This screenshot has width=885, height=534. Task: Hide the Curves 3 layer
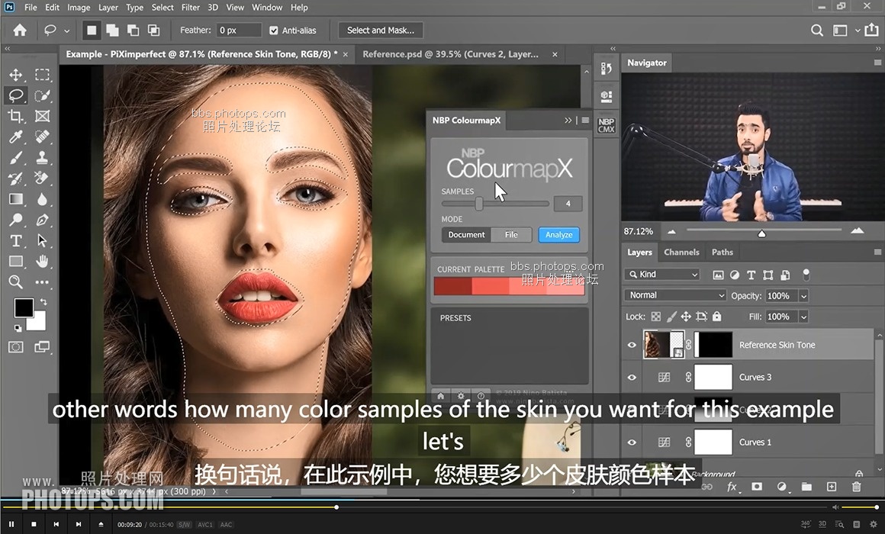(632, 377)
